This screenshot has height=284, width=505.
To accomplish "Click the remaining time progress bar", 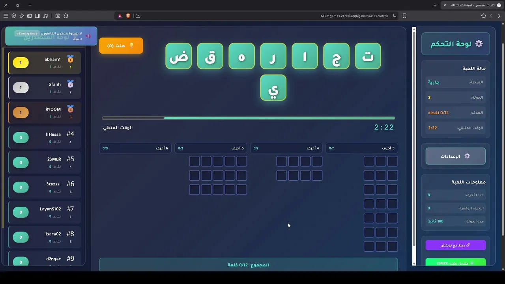I will pos(249,118).
